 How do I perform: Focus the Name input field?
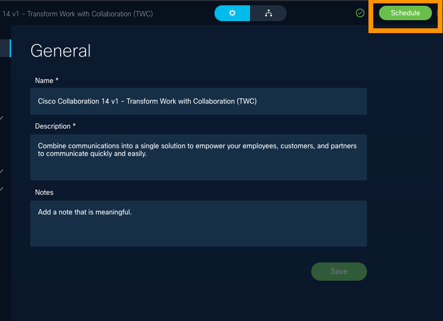(x=198, y=101)
